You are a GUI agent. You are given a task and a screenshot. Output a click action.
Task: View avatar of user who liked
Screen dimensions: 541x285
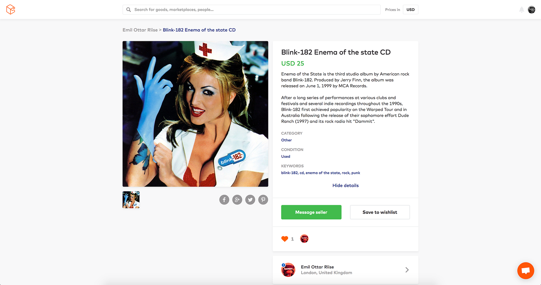point(304,239)
